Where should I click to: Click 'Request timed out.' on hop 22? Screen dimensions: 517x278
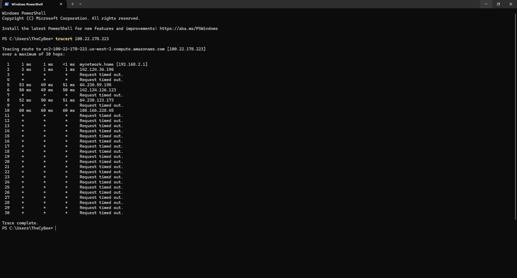[x=101, y=172]
